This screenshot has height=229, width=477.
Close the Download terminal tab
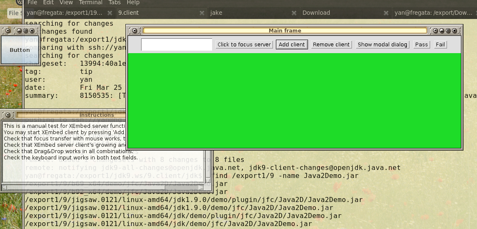(x=386, y=13)
